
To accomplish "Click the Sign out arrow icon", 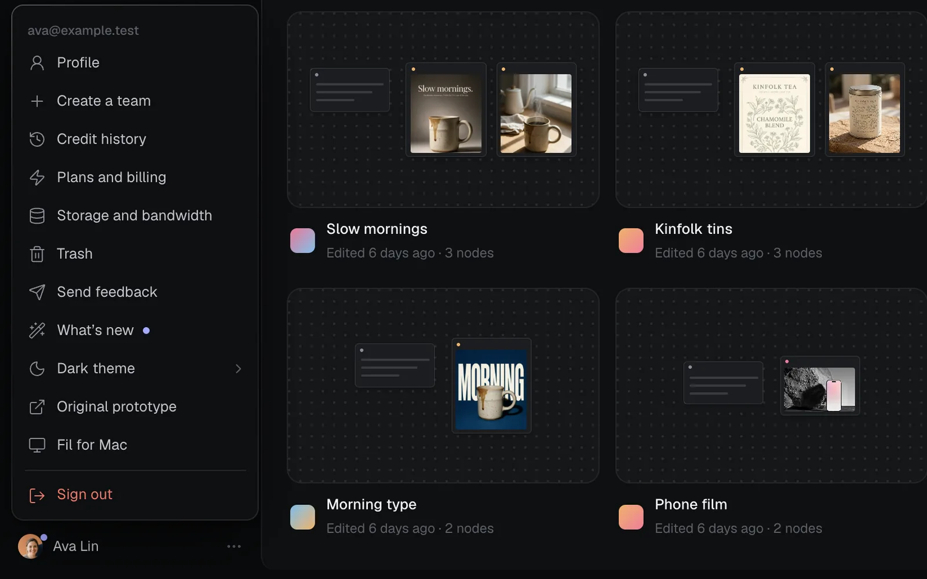I will [x=37, y=495].
